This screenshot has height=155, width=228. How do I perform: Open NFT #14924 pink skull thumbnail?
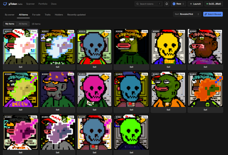[x=94, y=89]
